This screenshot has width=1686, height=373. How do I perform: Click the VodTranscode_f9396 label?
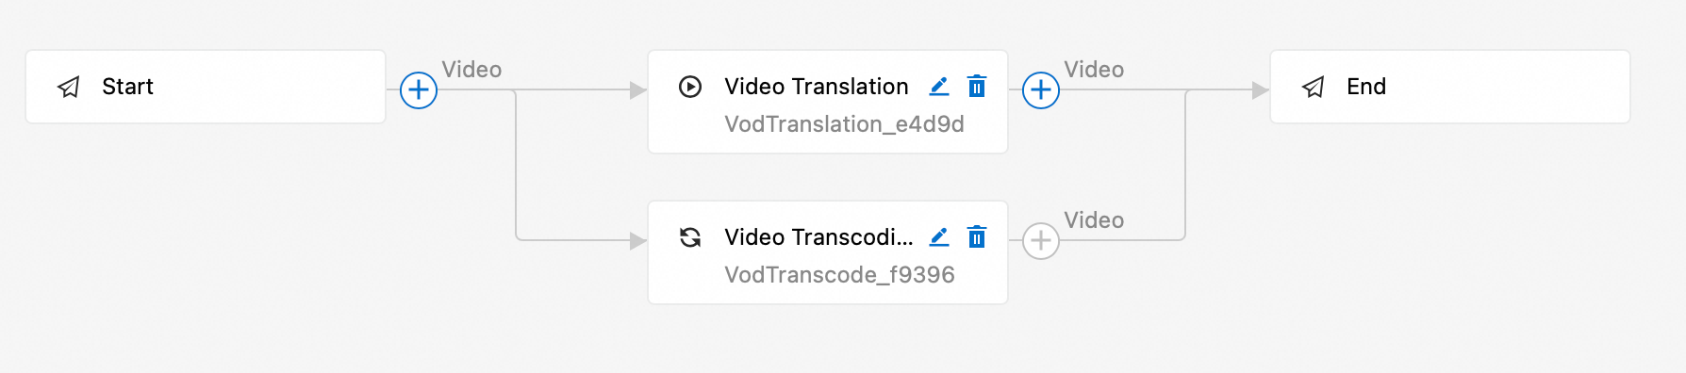pos(839,275)
